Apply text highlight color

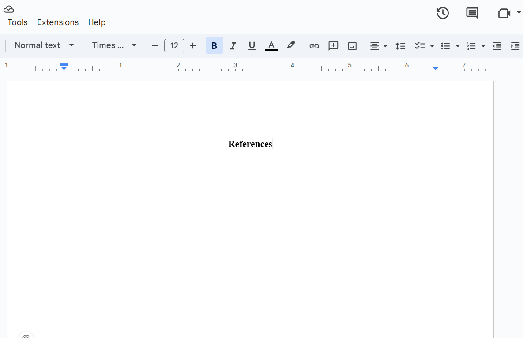(x=291, y=45)
